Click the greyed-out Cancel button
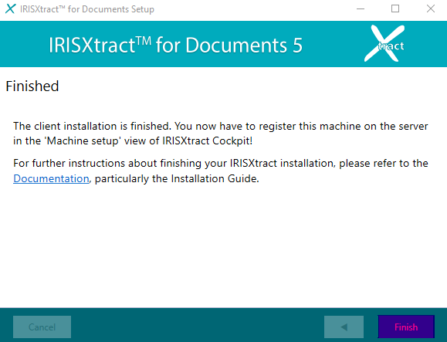The height and width of the screenshot is (342, 447). tap(42, 327)
